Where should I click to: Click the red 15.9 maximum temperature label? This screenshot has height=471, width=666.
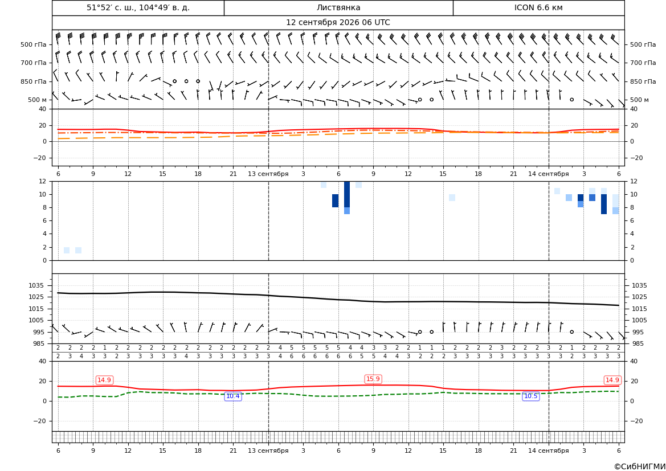pyautogui.click(x=373, y=379)
